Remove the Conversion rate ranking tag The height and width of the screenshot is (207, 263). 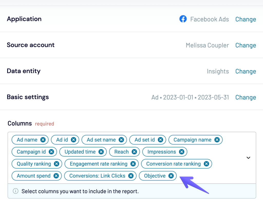pos(206,164)
